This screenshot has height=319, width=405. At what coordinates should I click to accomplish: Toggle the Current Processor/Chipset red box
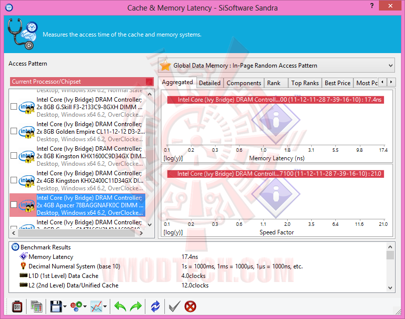click(x=149, y=82)
